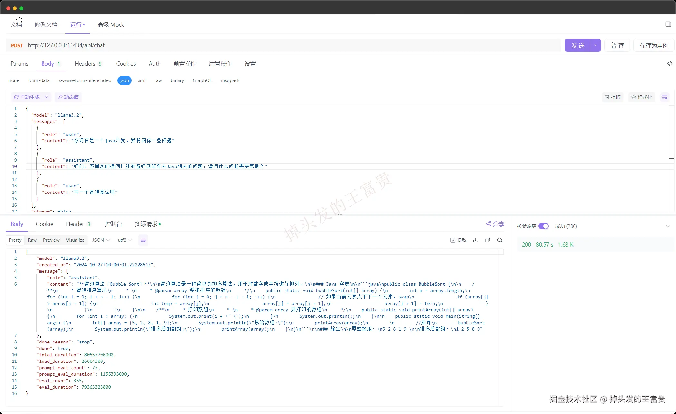
Task: Download the response body
Action: click(475, 240)
